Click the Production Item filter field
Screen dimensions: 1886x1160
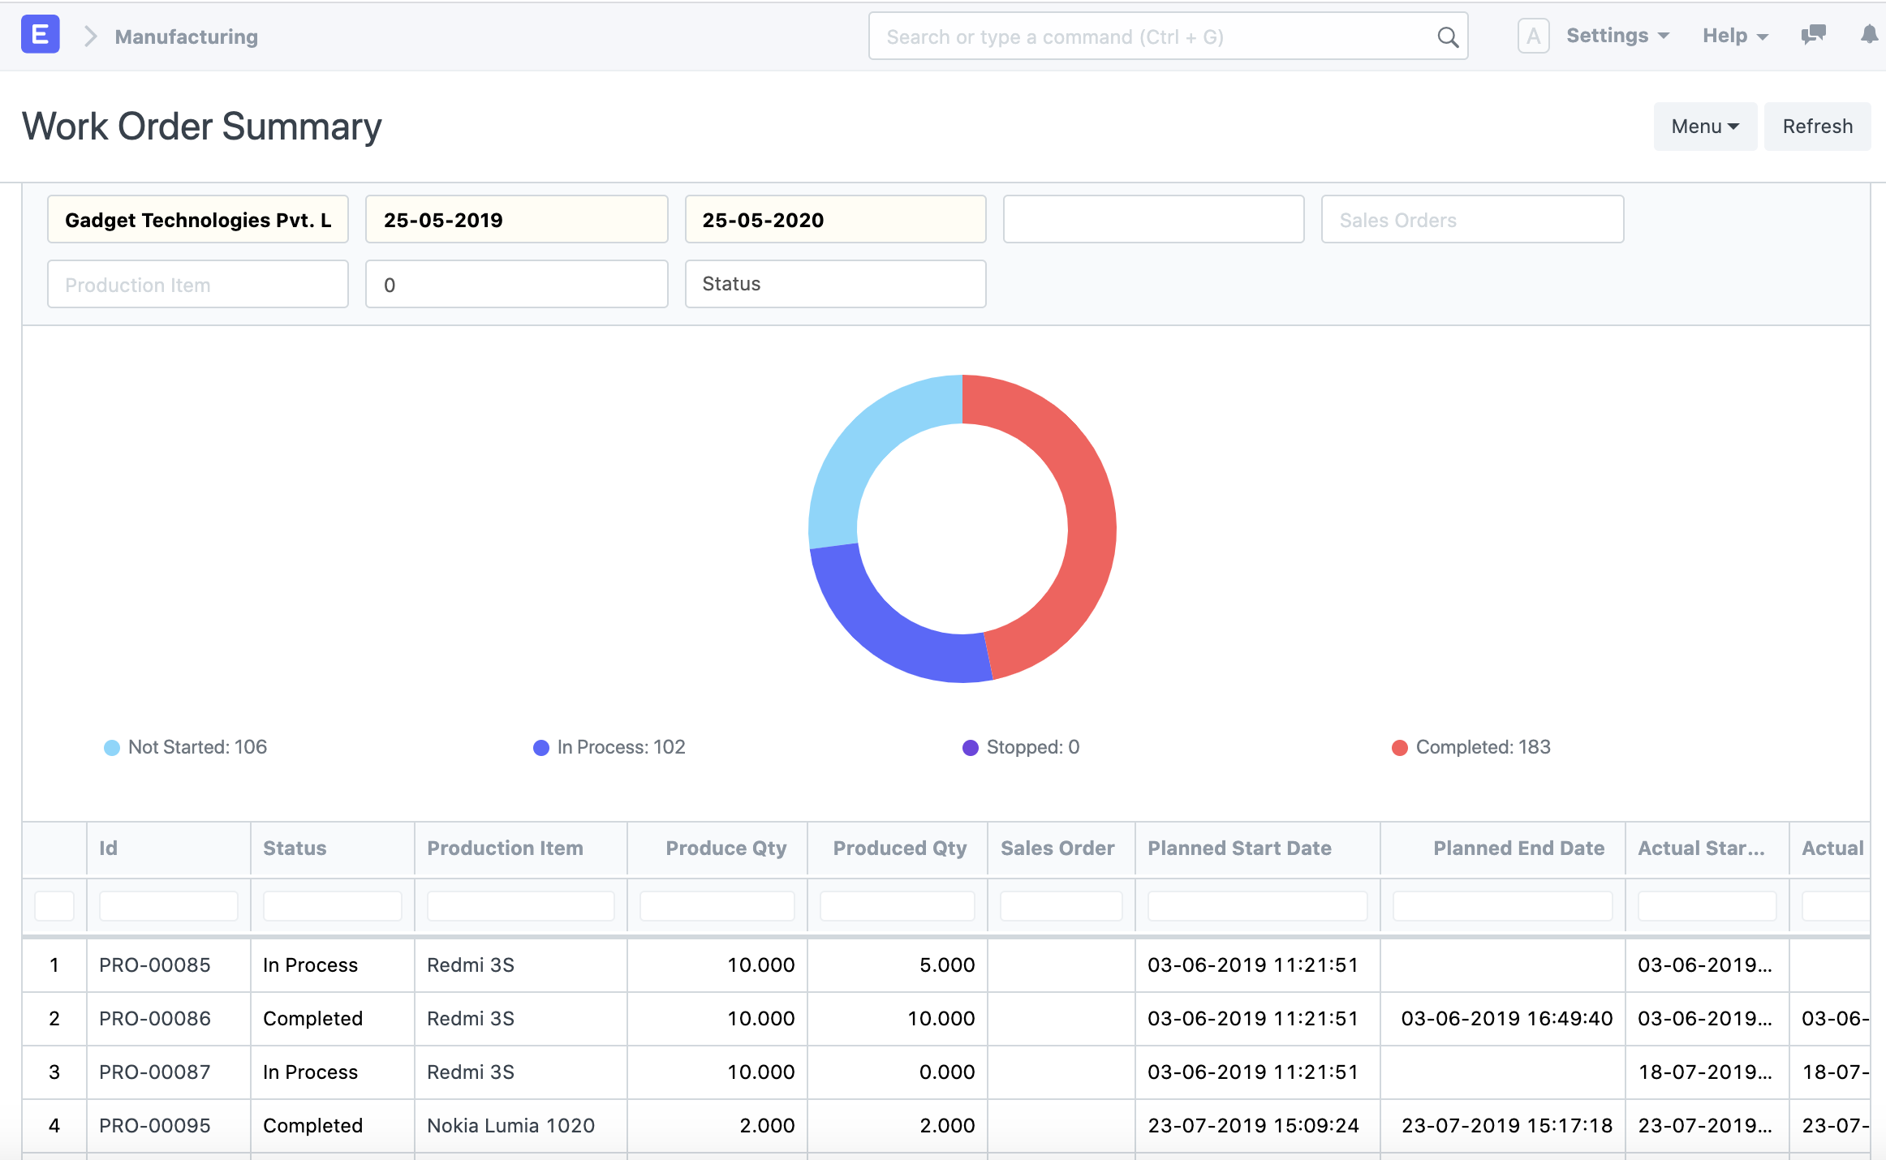tap(198, 284)
